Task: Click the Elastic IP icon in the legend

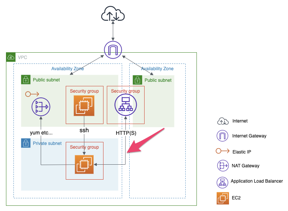Action: tap(223, 152)
